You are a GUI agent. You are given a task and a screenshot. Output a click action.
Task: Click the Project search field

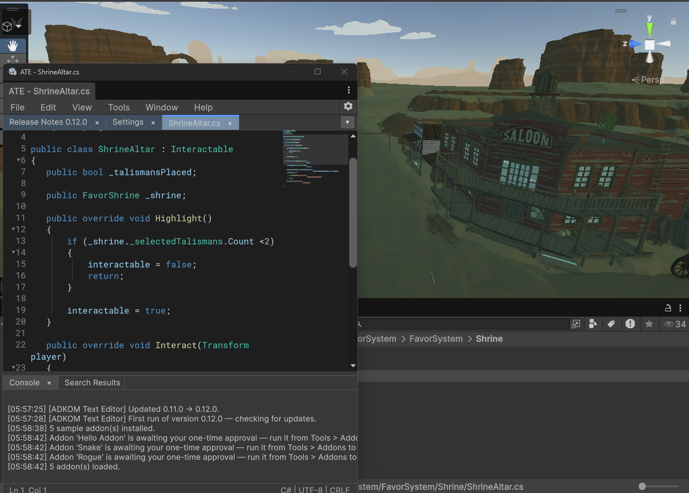(x=464, y=324)
